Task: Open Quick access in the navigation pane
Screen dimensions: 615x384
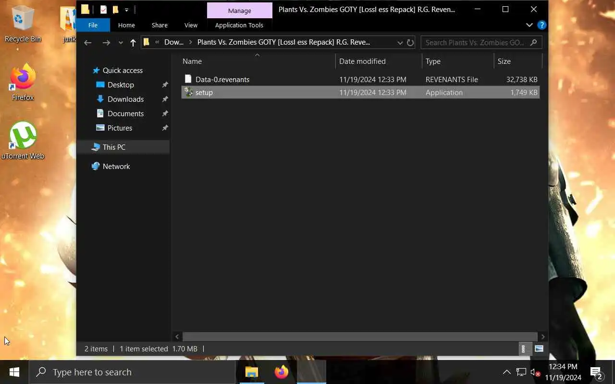Action: pos(123,70)
